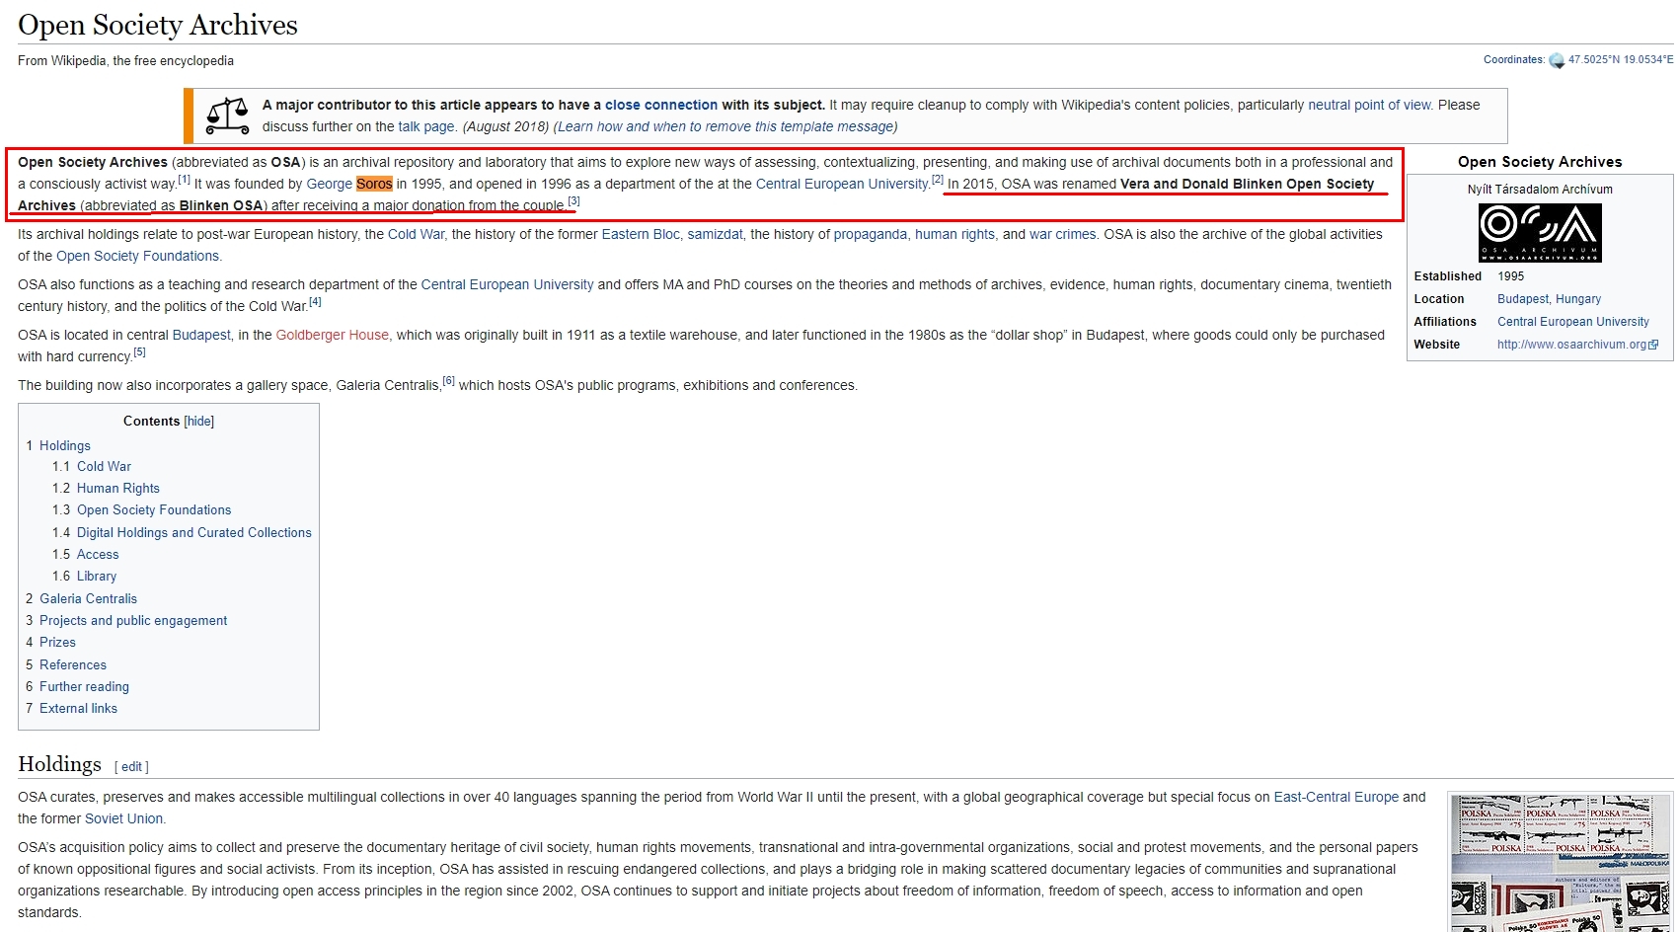Open Budapest, Hungary link in infobox

tap(1549, 299)
